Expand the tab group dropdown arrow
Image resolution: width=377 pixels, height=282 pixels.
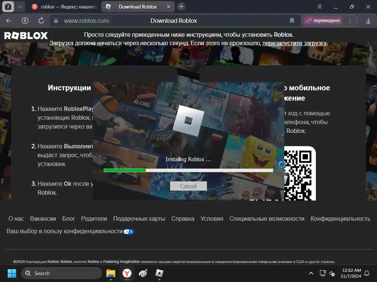[x=20, y=7]
